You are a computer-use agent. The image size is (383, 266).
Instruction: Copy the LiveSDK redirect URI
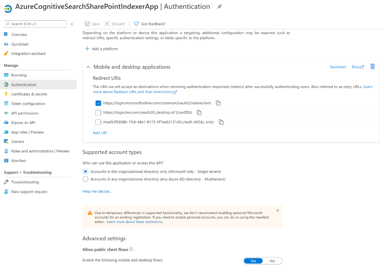pos(199,113)
